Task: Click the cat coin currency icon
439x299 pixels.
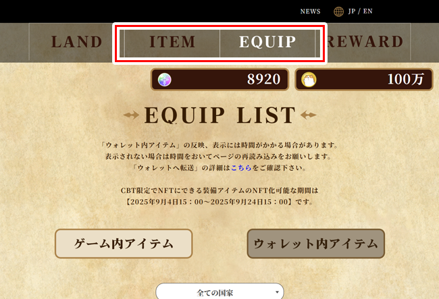Action: pos(309,80)
